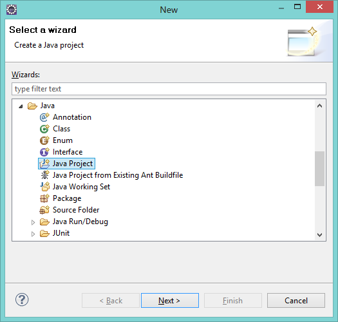Viewport: 338px width, 322px height.
Task: Click the Eclipse icon in title bar
Action: pos(12,10)
